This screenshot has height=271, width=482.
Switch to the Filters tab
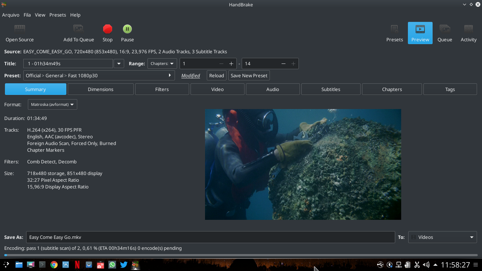click(x=162, y=89)
